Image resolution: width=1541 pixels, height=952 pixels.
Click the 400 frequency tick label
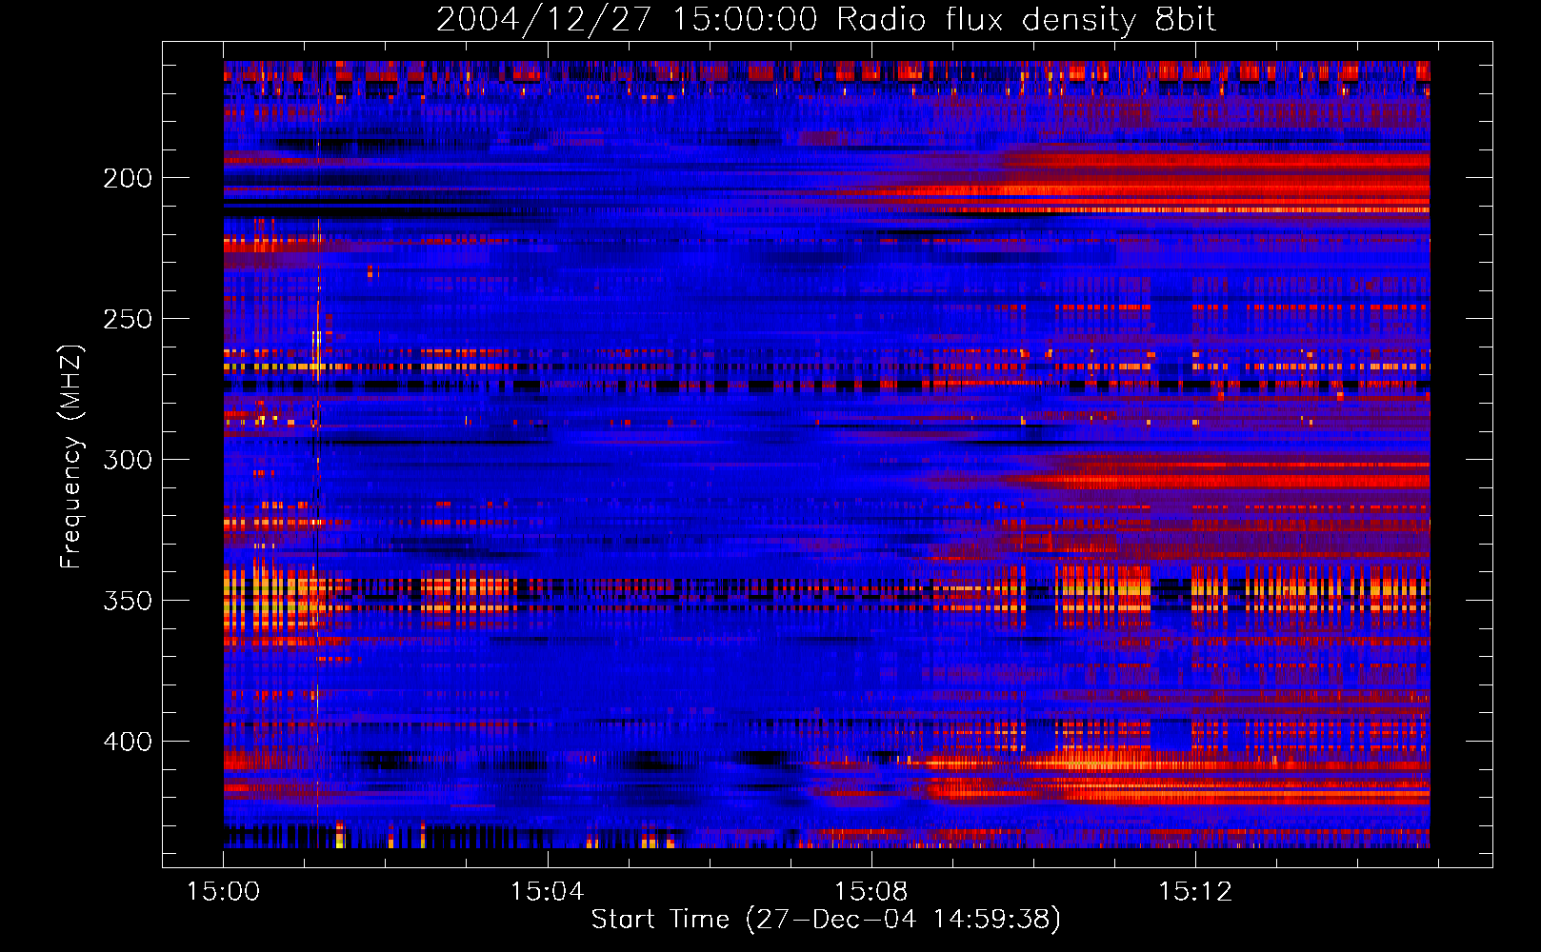click(128, 742)
